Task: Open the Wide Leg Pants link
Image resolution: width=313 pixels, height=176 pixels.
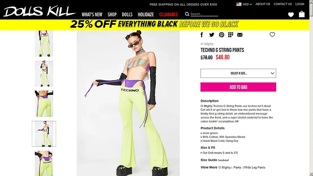Action: 255,168
